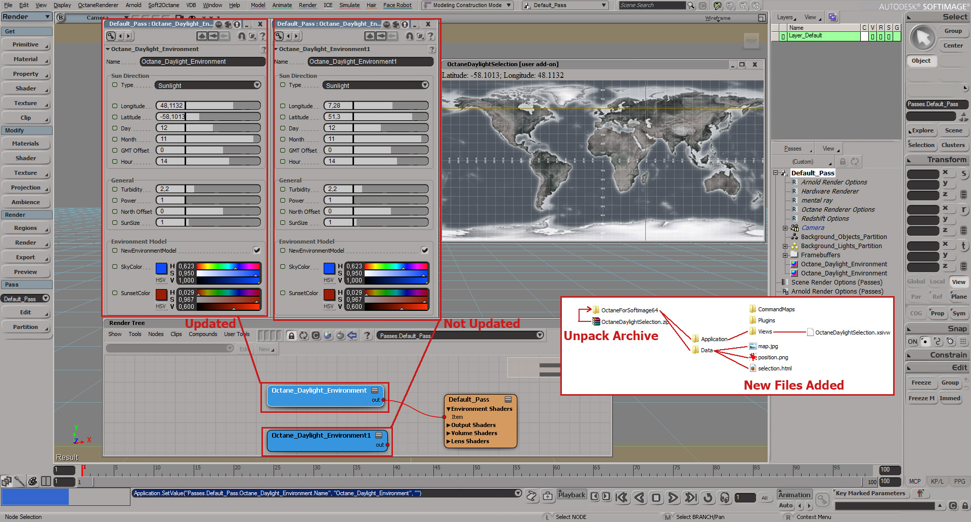Open Nodes menu in Render Tree
The image size is (971, 522).
coord(156,334)
